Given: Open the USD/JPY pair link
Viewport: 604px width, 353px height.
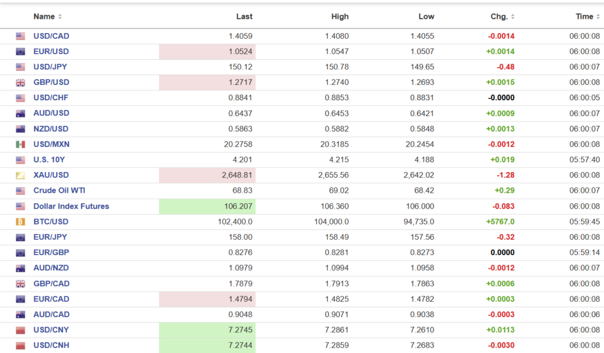Looking at the screenshot, I should coord(51,67).
